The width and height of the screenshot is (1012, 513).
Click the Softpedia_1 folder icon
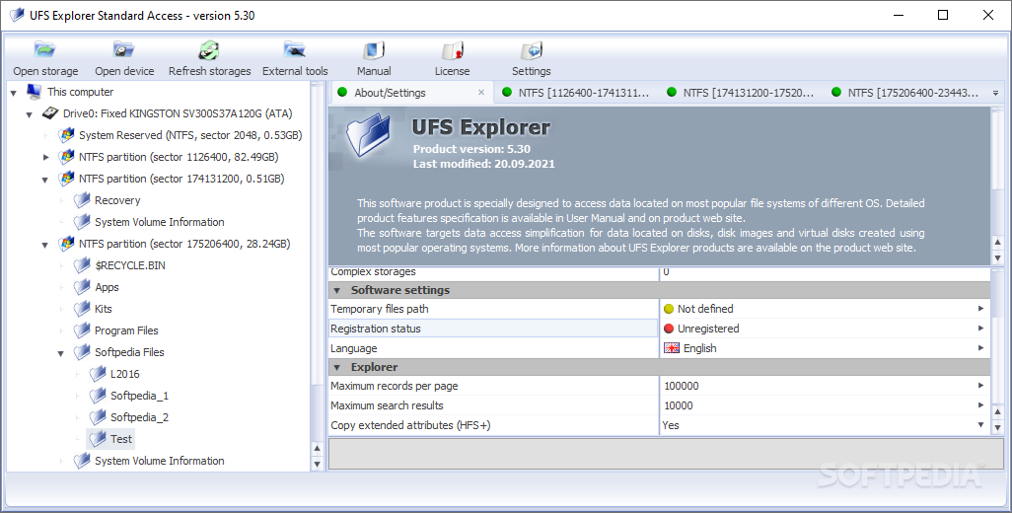[98, 396]
